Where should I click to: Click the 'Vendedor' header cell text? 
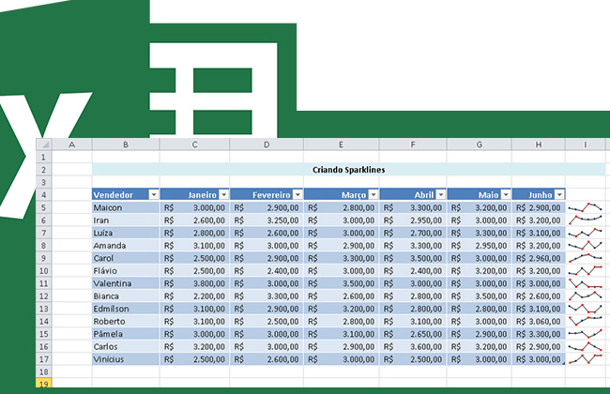(x=114, y=195)
